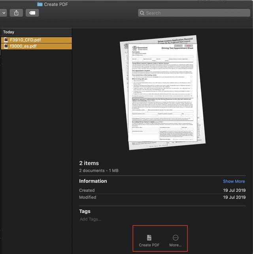
Task: Click the magnifying glass in the search field
Action: click(x=142, y=13)
